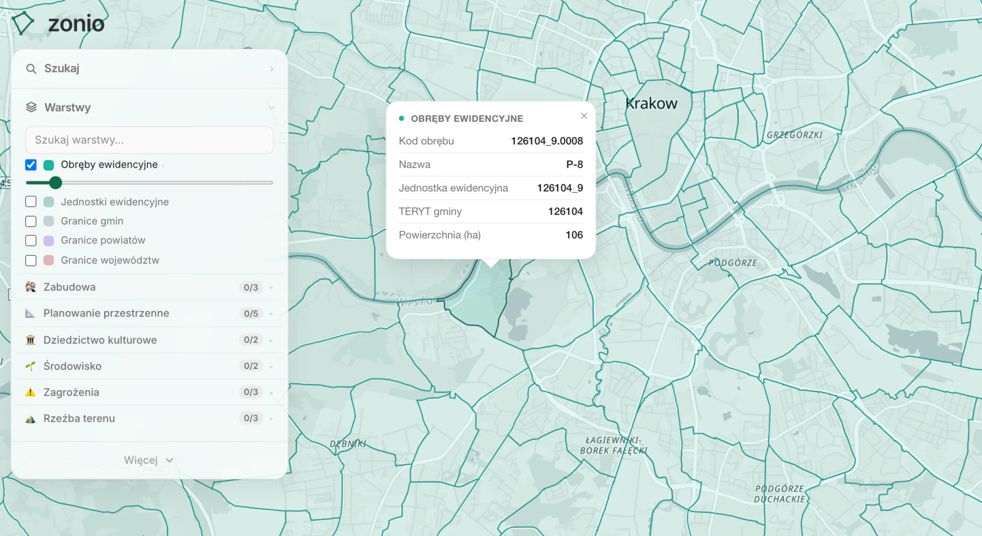Select the Zabudowa category row
Image resolution: width=982 pixels, height=536 pixels.
click(149, 287)
